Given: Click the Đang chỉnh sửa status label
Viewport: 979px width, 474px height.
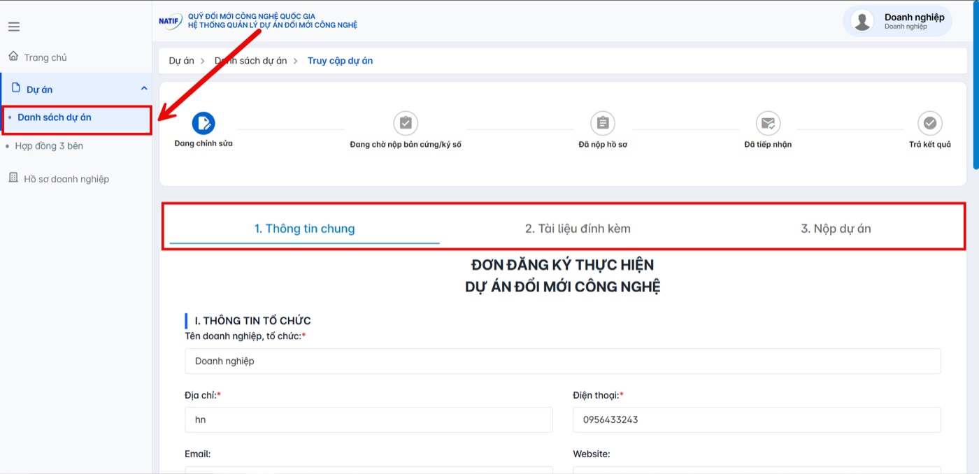Looking at the screenshot, I should point(203,143).
